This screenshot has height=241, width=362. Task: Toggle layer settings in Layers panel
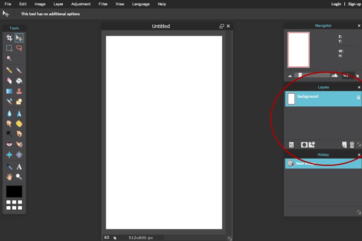(291, 145)
